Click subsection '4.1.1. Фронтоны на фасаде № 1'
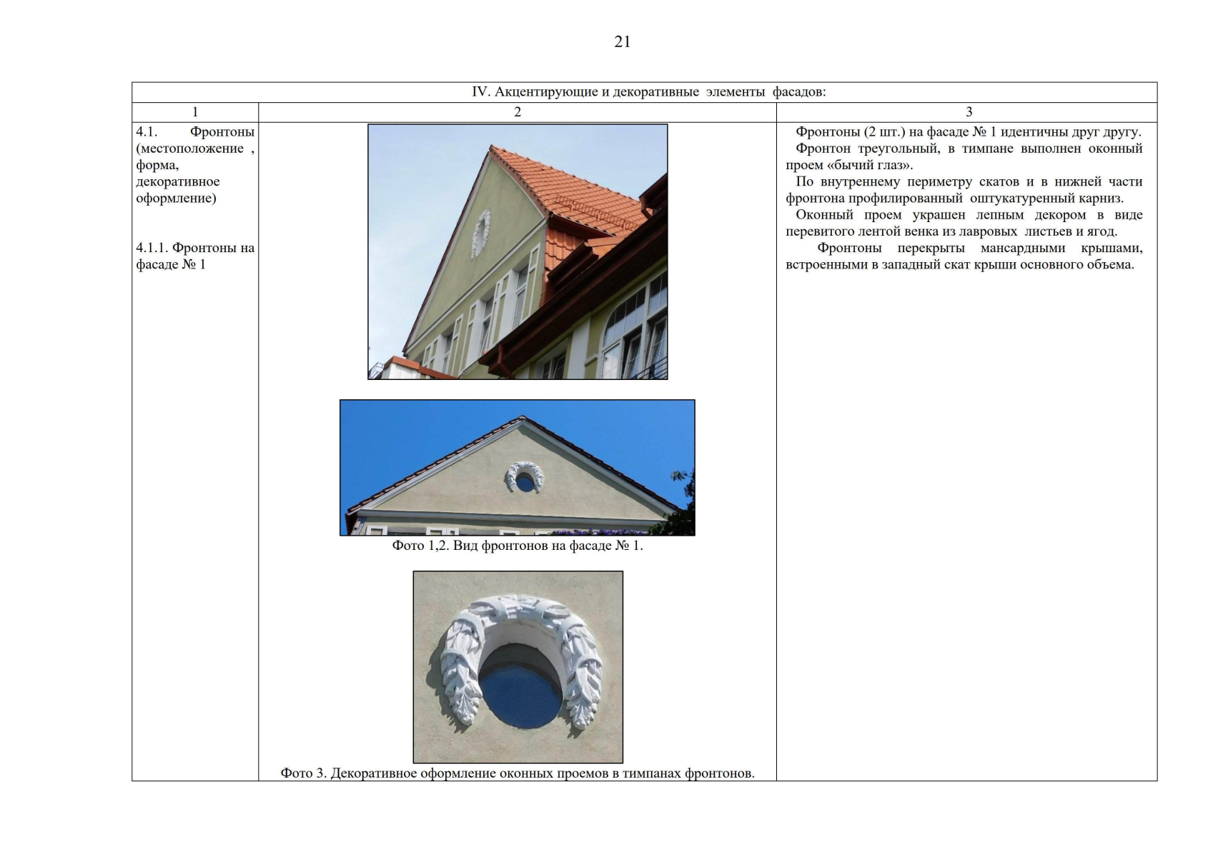Viewport: 1213px width, 857px height. pyautogui.click(x=195, y=256)
